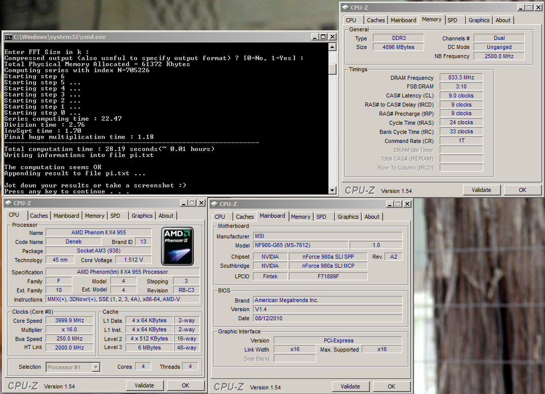Image resolution: width=545 pixels, height=394 pixels.
Task: Select Mainboard tab in Memory window
Action: coord(403,21)
